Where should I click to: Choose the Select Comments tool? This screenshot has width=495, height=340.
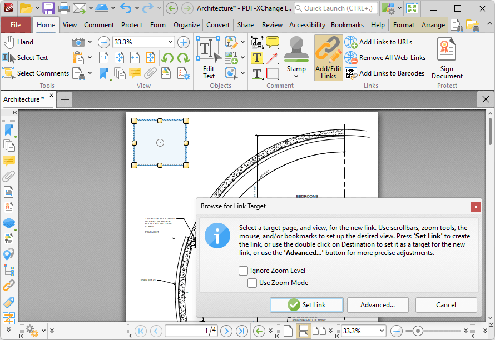(x=36, y=73)
